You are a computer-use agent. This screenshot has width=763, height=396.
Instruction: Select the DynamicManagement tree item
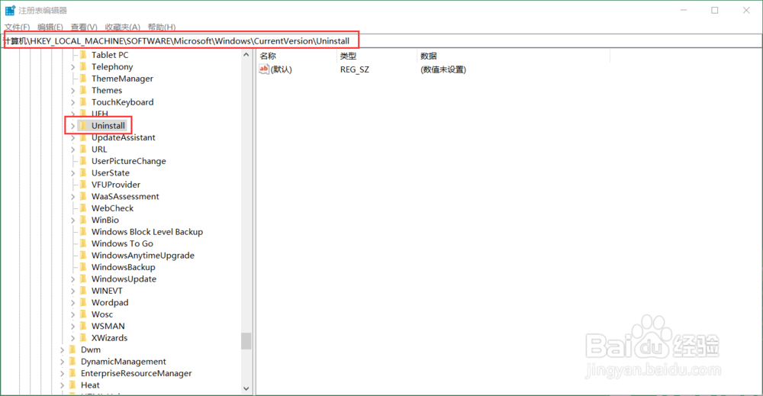coord(123,362)
